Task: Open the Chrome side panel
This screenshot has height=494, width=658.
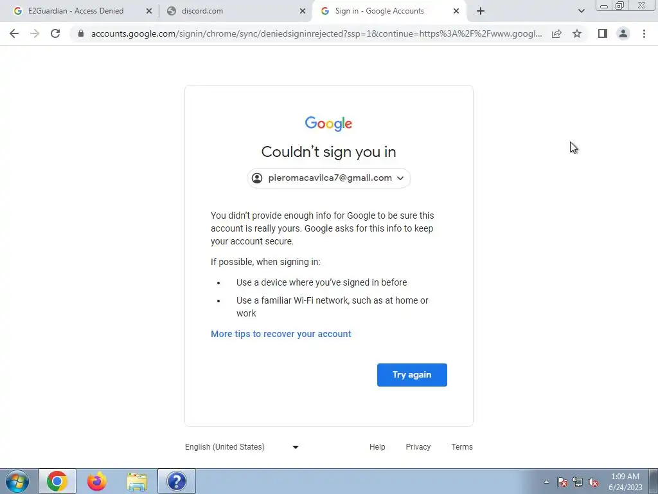Action: (x=603, y=33)
